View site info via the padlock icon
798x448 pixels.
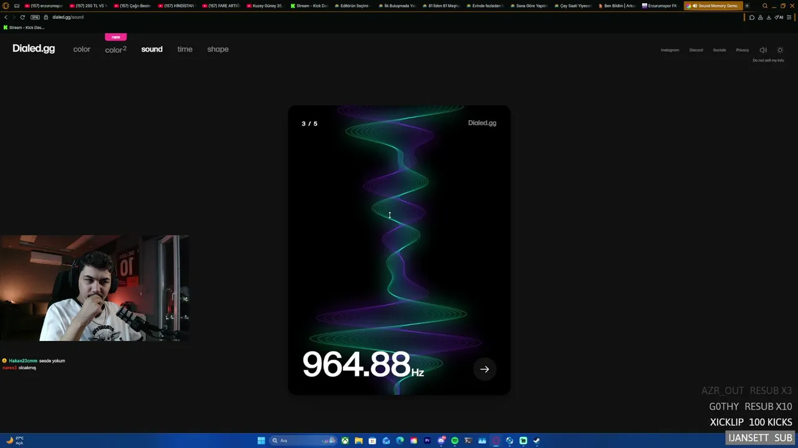(46, 17)
